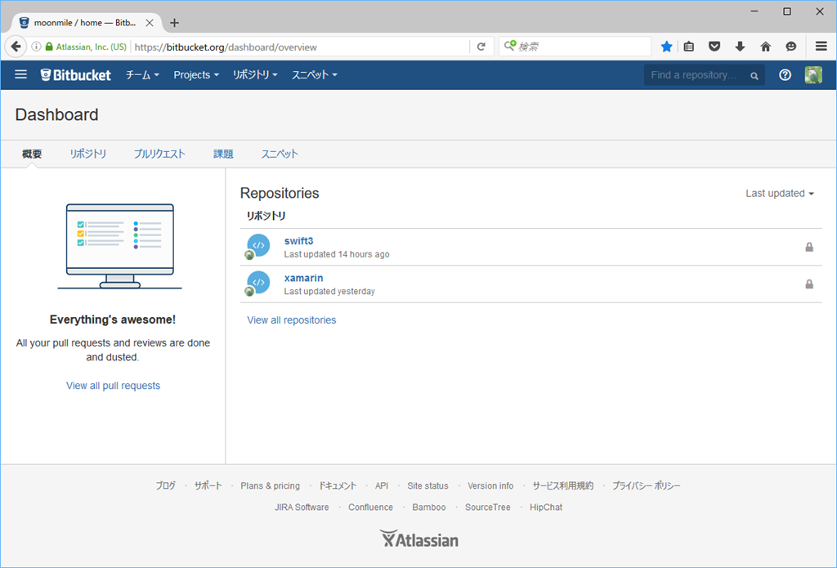
Task: Click the View all pull requests link
Action: (x=113, y=386)
